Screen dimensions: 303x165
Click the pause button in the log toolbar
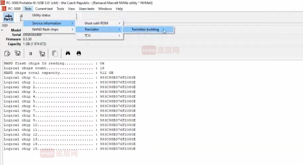click(30, 54)
